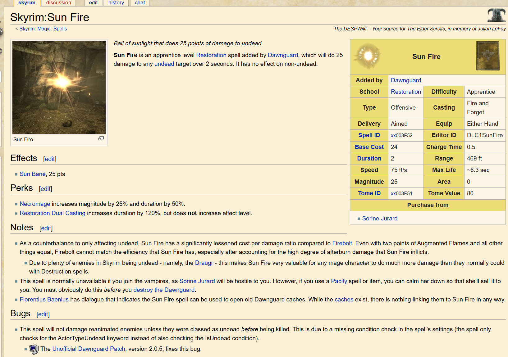Click the Spell ID header link
508x357 pixels.
coord(369,135)
